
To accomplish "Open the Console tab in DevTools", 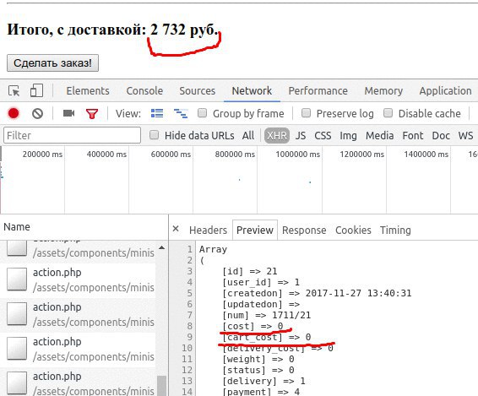I will (144, 91).
